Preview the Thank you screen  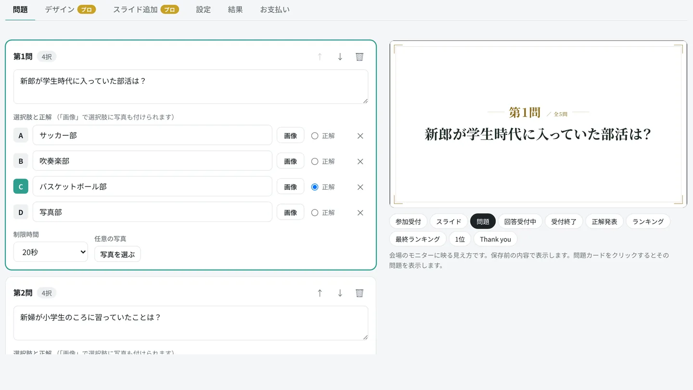[495, 239]
